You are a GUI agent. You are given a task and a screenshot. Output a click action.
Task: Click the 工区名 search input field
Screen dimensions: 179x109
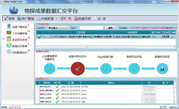[x=91, y=28]
